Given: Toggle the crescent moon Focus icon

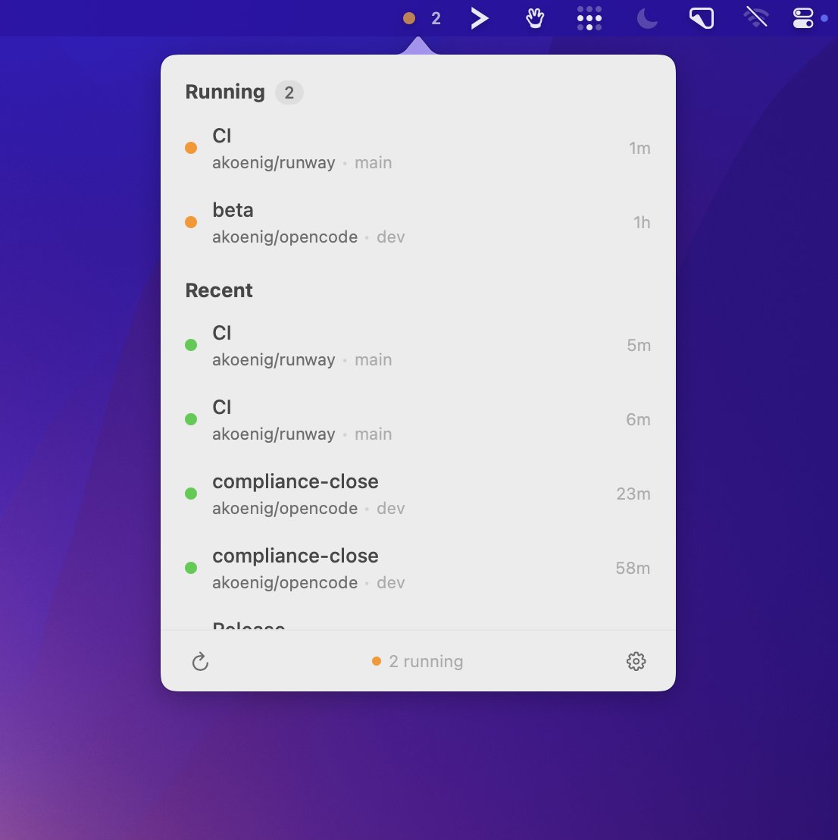Looking at the screenshot, I should coord(647,19).
